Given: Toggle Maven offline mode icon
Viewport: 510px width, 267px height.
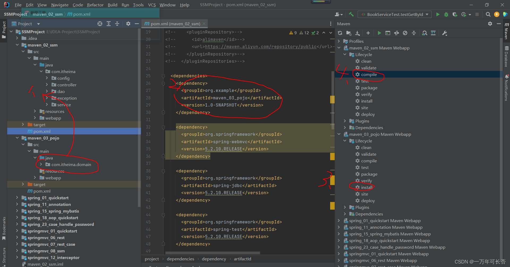Looking at the screenshot, I should click(x=397, y=33).
